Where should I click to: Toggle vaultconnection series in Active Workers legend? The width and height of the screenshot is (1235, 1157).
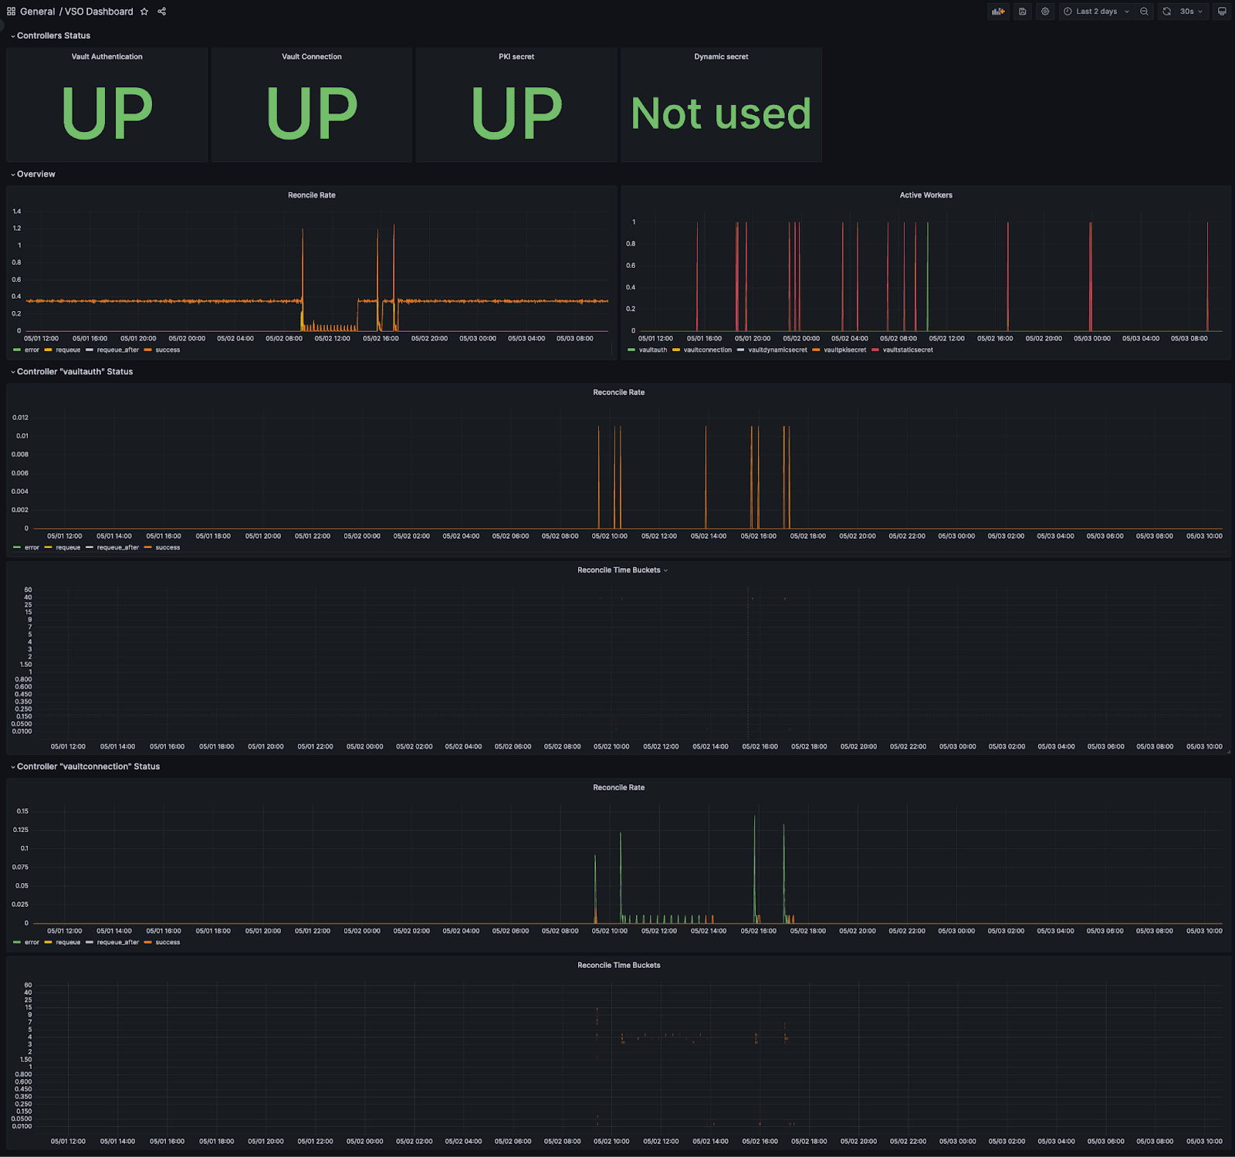[x=707, y=350]
